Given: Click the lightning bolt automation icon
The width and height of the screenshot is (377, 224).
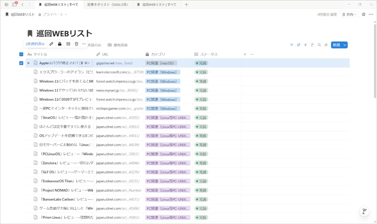Looking at the screenshot, I should pyautogui.click(x=305, y=45).
